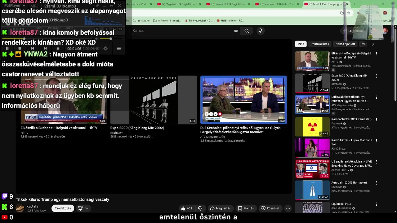Open US and Israel Attack Iran live title

click(351, 164)
